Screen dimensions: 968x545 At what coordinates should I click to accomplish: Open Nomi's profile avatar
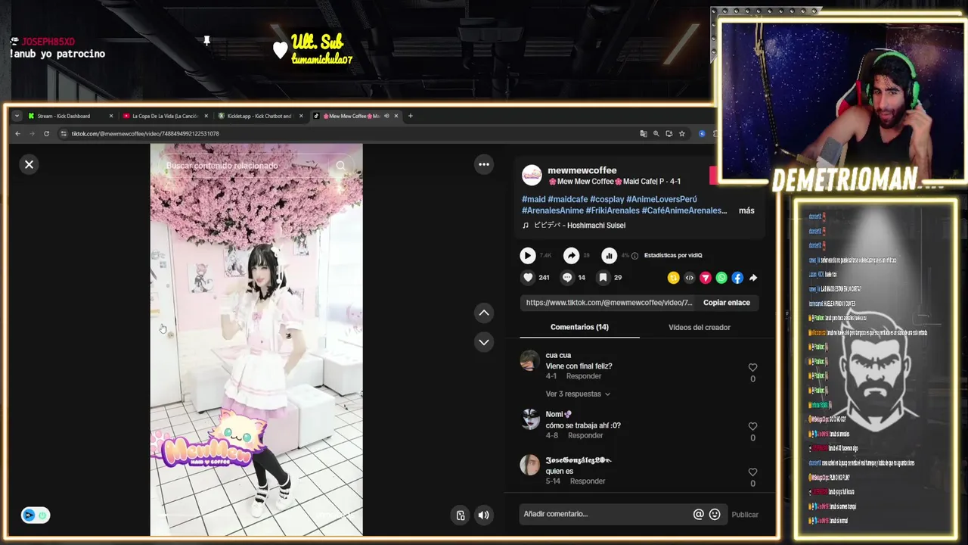[529, 419]
